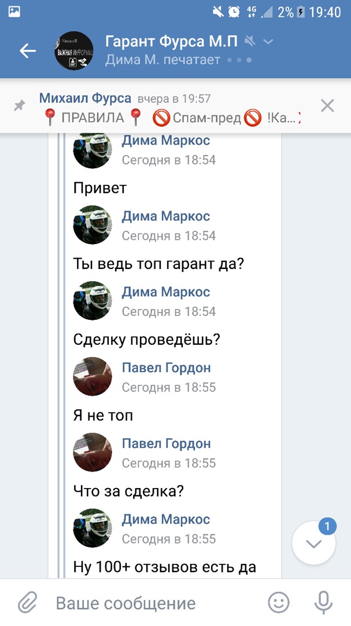The width and height of the screenshot is (351, 626).
Task: Tap the muted notifications icon by title
Action: (x=250, y=41)
